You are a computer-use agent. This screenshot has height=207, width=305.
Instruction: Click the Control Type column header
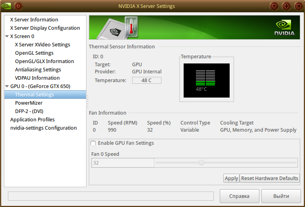(x=195, y=123)
